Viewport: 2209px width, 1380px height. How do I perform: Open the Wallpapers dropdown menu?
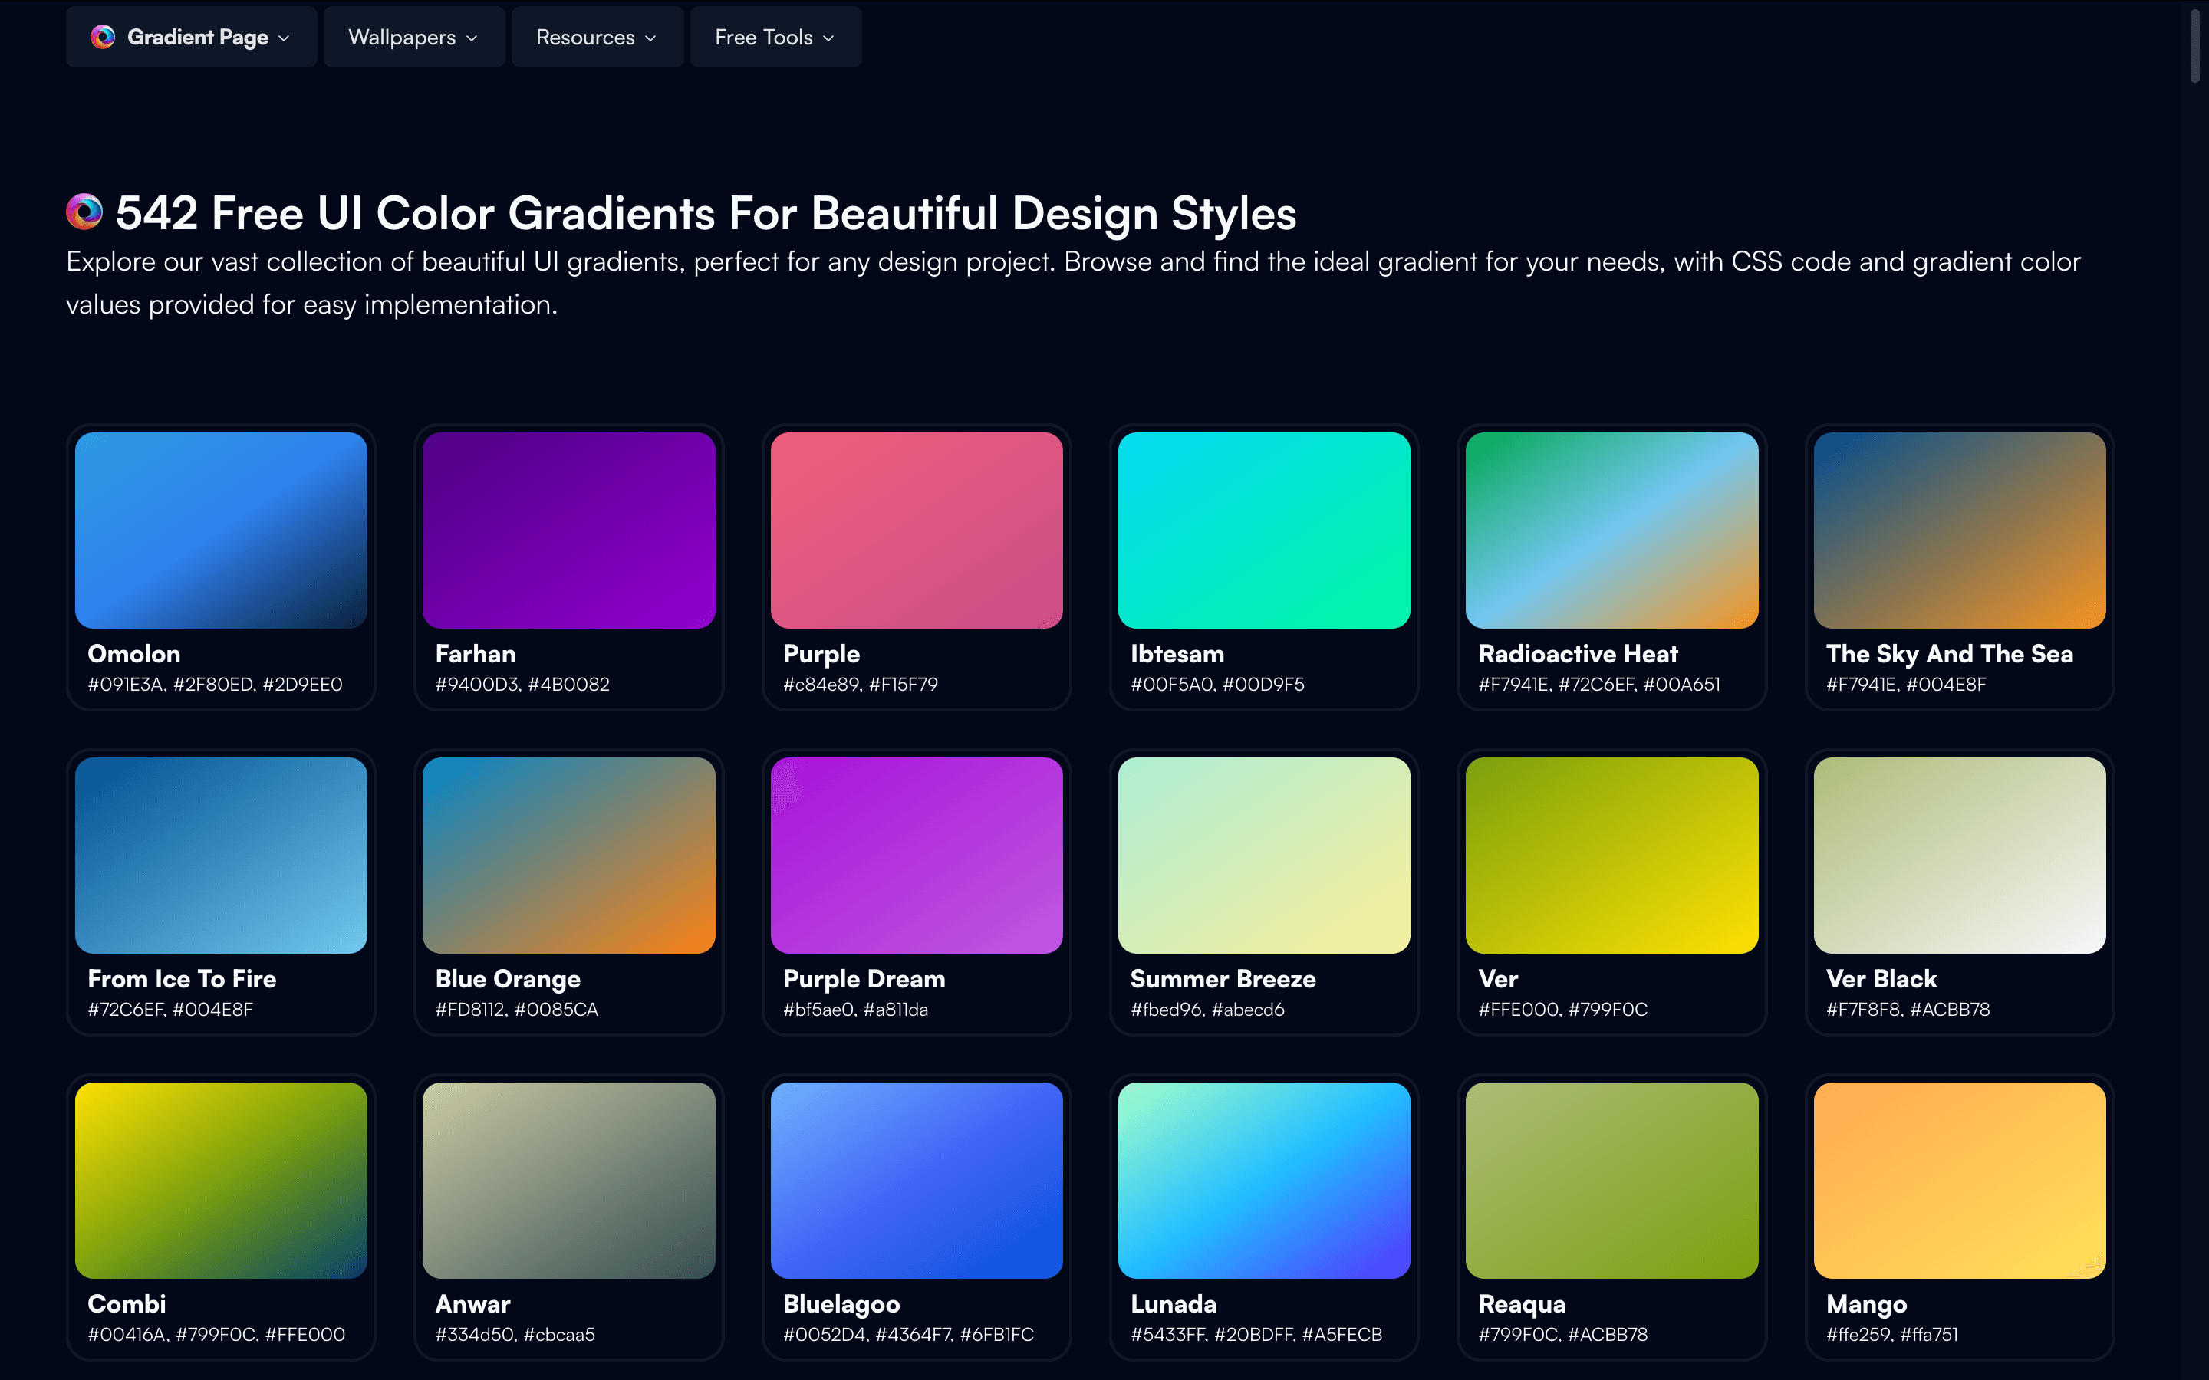point(413,37)
